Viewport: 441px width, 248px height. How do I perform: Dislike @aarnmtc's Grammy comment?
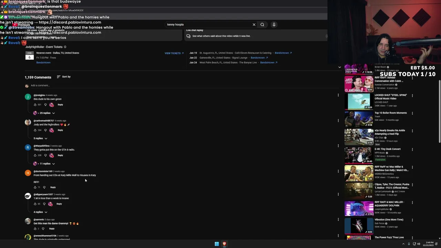(43, 229)
